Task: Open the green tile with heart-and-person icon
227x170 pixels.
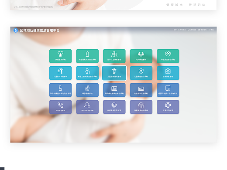Action: [x=60, y=56]
